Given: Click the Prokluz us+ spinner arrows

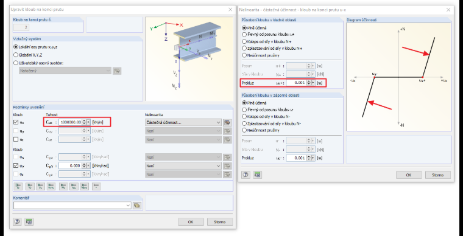Looking at the screenshot, I should (x=309, y=83).
